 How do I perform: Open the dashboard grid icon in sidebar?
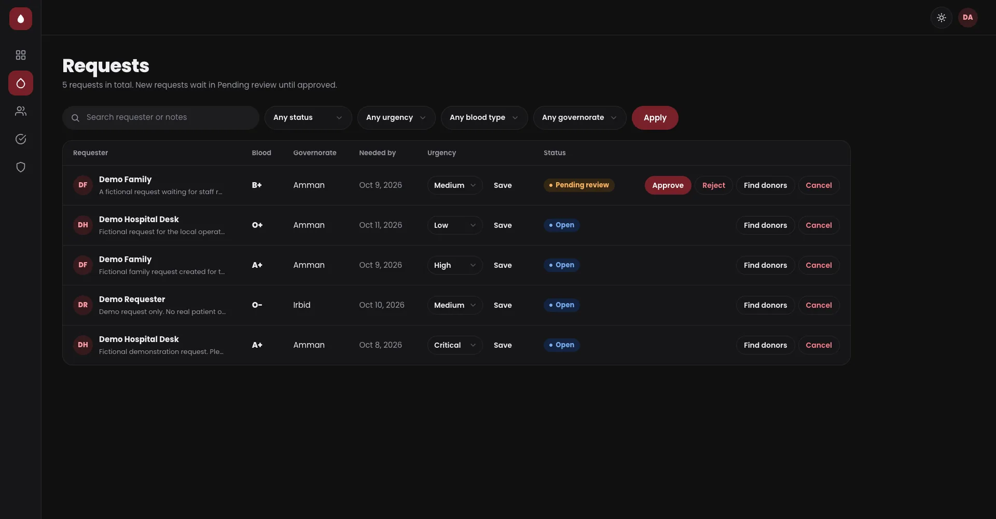click(21, 55)
